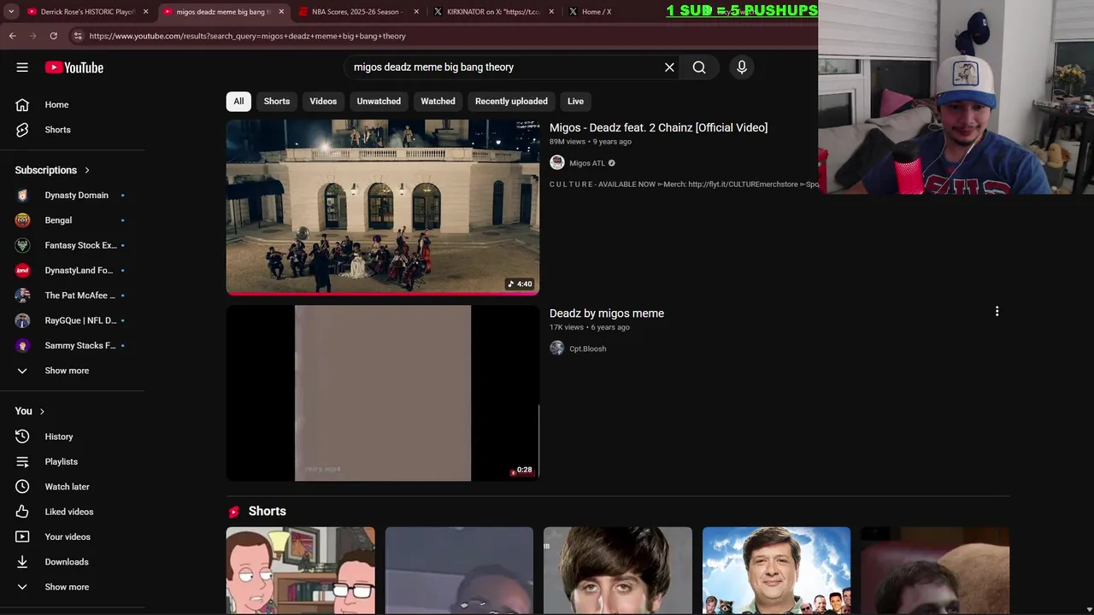Open the Short with man against sky
Image resolution: width=1094 pixels, height=615 pixels.
776,571
